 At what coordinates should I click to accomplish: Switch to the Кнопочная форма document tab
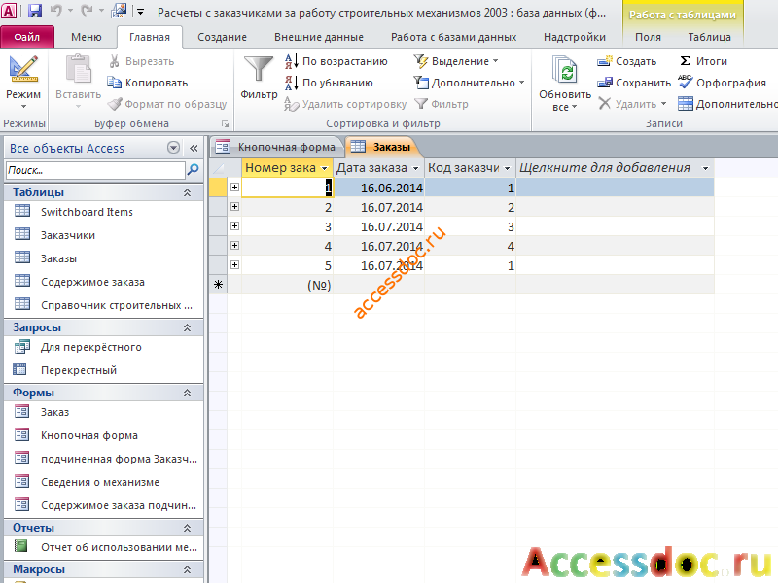tap(276, 147)
